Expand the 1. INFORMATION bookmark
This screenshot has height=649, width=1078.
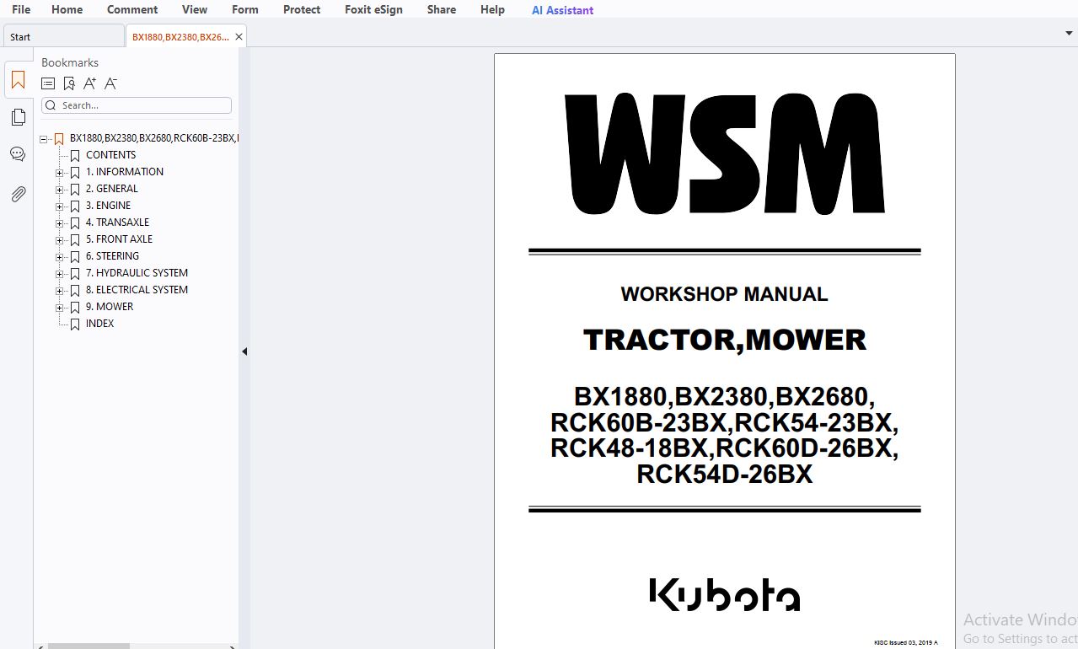coord(59,173)
